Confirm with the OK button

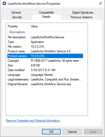51,132
